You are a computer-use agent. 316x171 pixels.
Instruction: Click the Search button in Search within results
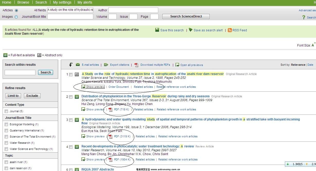[x=46, y=72]
